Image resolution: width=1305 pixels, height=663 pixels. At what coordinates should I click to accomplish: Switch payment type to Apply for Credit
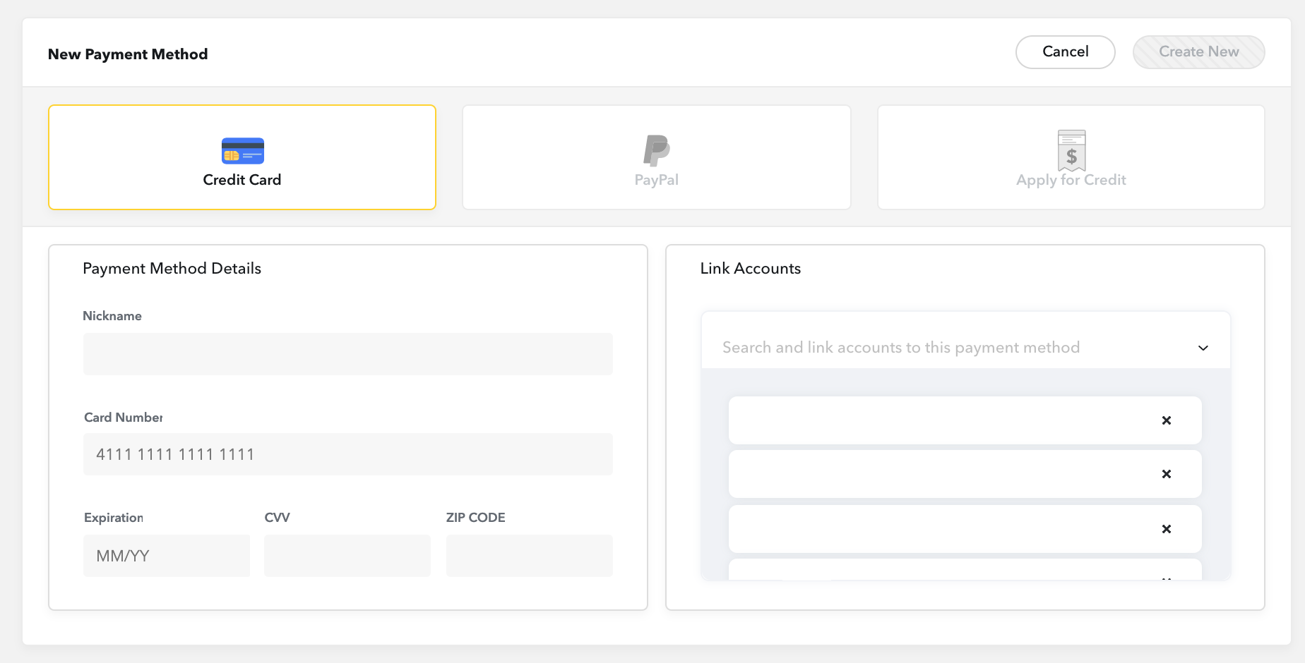[x=1071, y=157]
